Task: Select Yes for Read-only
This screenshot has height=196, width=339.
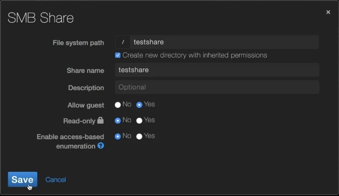Action: pos(139,121)
